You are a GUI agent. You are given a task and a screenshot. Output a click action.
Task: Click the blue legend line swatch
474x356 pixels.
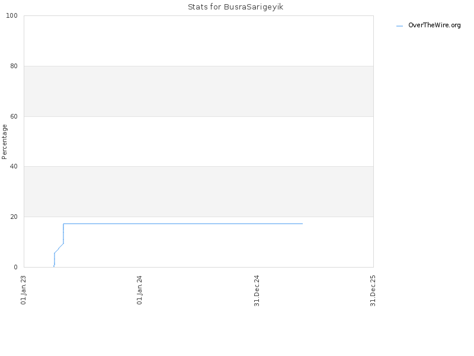[399, 26]
